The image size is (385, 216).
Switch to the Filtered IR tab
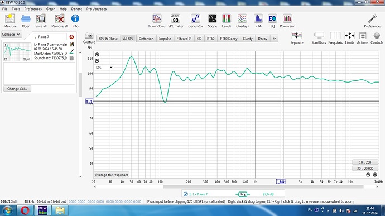(184, 39)
